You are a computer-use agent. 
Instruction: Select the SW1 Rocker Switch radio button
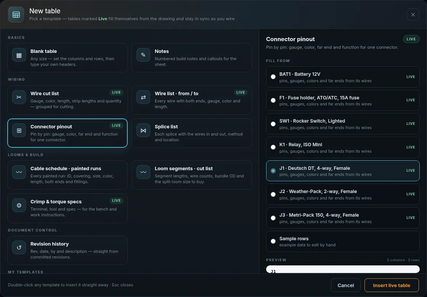pyautogui.click(x=273, y=124)
